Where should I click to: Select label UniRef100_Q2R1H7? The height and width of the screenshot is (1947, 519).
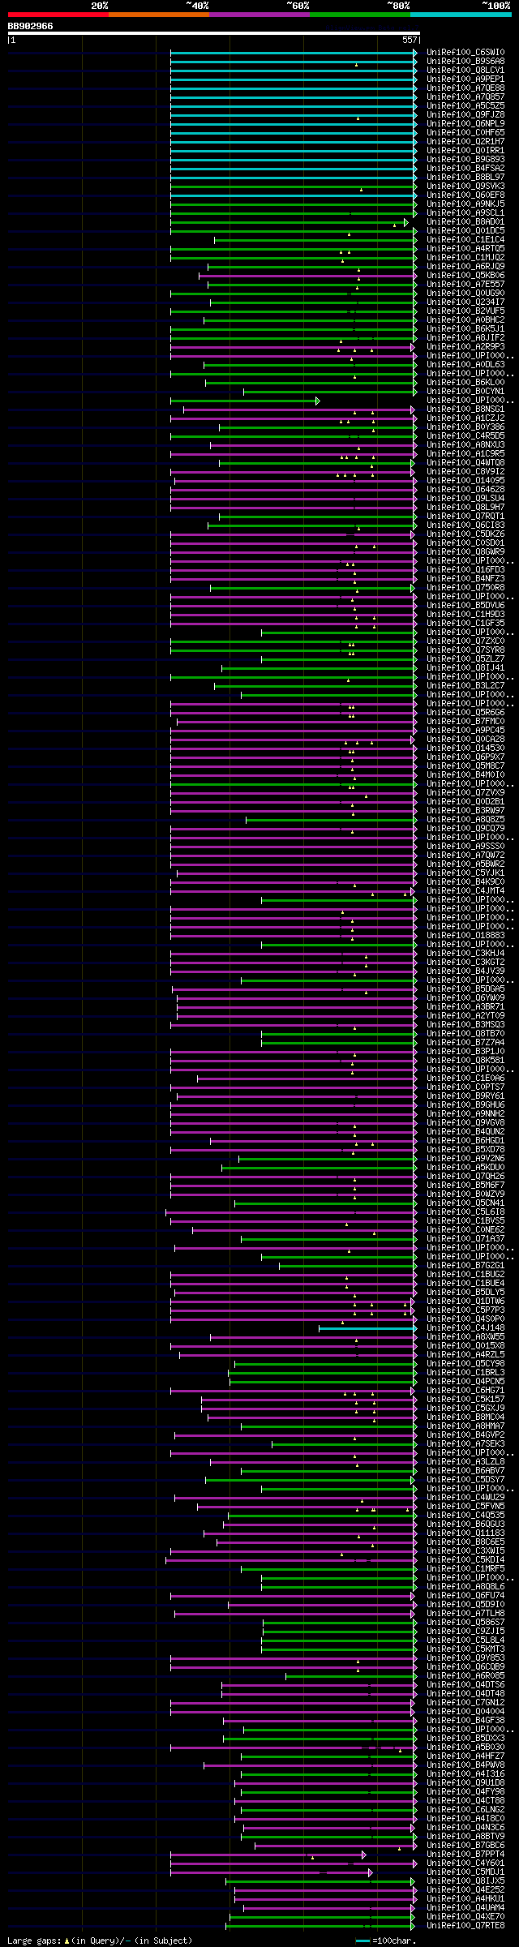point(465,142)
